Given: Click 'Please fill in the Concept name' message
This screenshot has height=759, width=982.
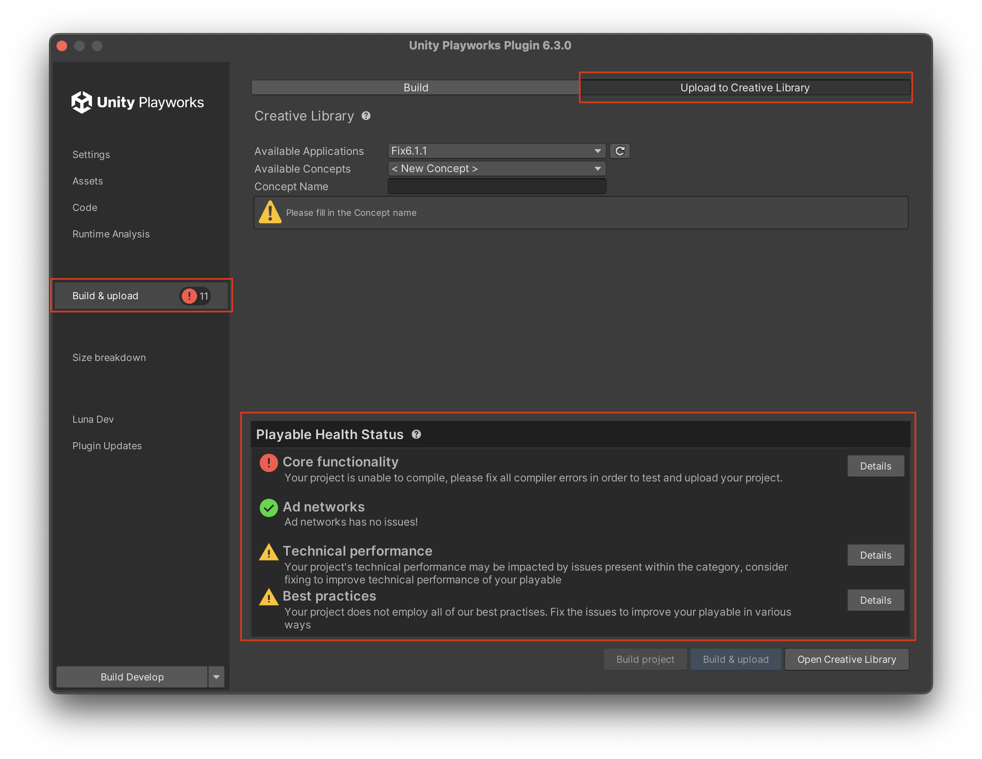Looking at the screenshot, I should pos(351,213).
